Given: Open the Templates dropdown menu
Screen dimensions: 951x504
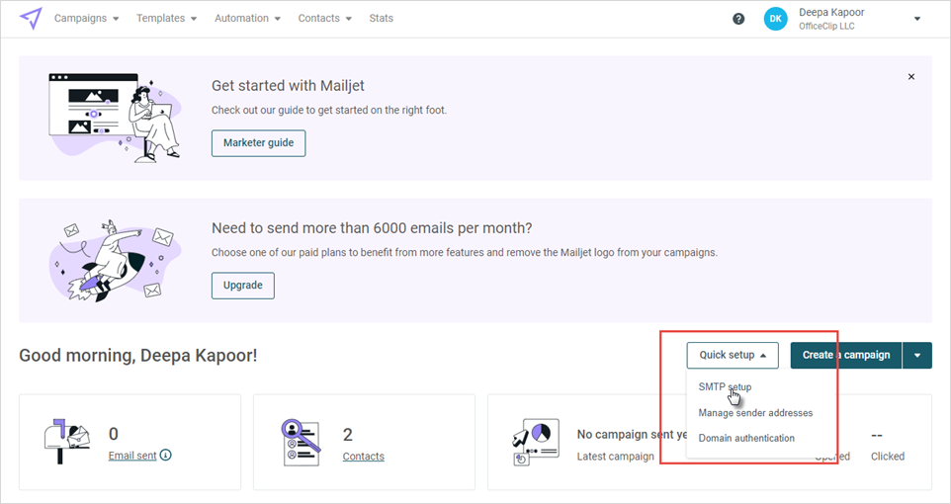Looking at the screenshot, I should pos(166,18).
